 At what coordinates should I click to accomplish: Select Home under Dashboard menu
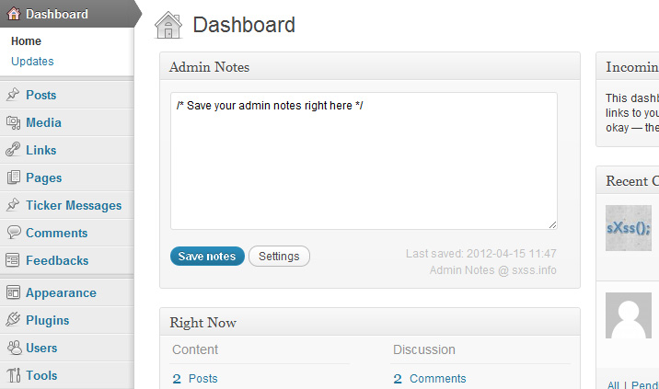(26, 41)
